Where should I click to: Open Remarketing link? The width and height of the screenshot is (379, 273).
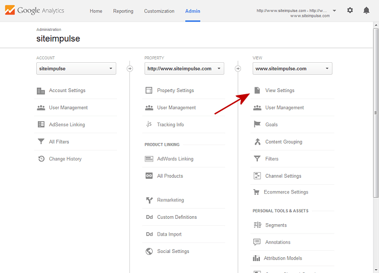pos(171,200)
